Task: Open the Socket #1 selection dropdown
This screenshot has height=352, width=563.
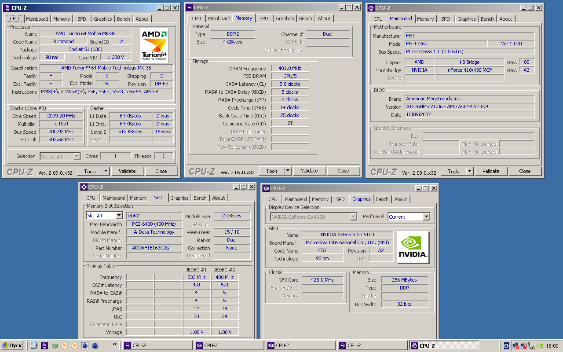Action: pos(77,156)
